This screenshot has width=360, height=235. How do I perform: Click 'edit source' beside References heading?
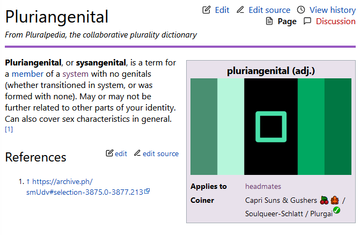pyautogui.click(x=160, y=153)
